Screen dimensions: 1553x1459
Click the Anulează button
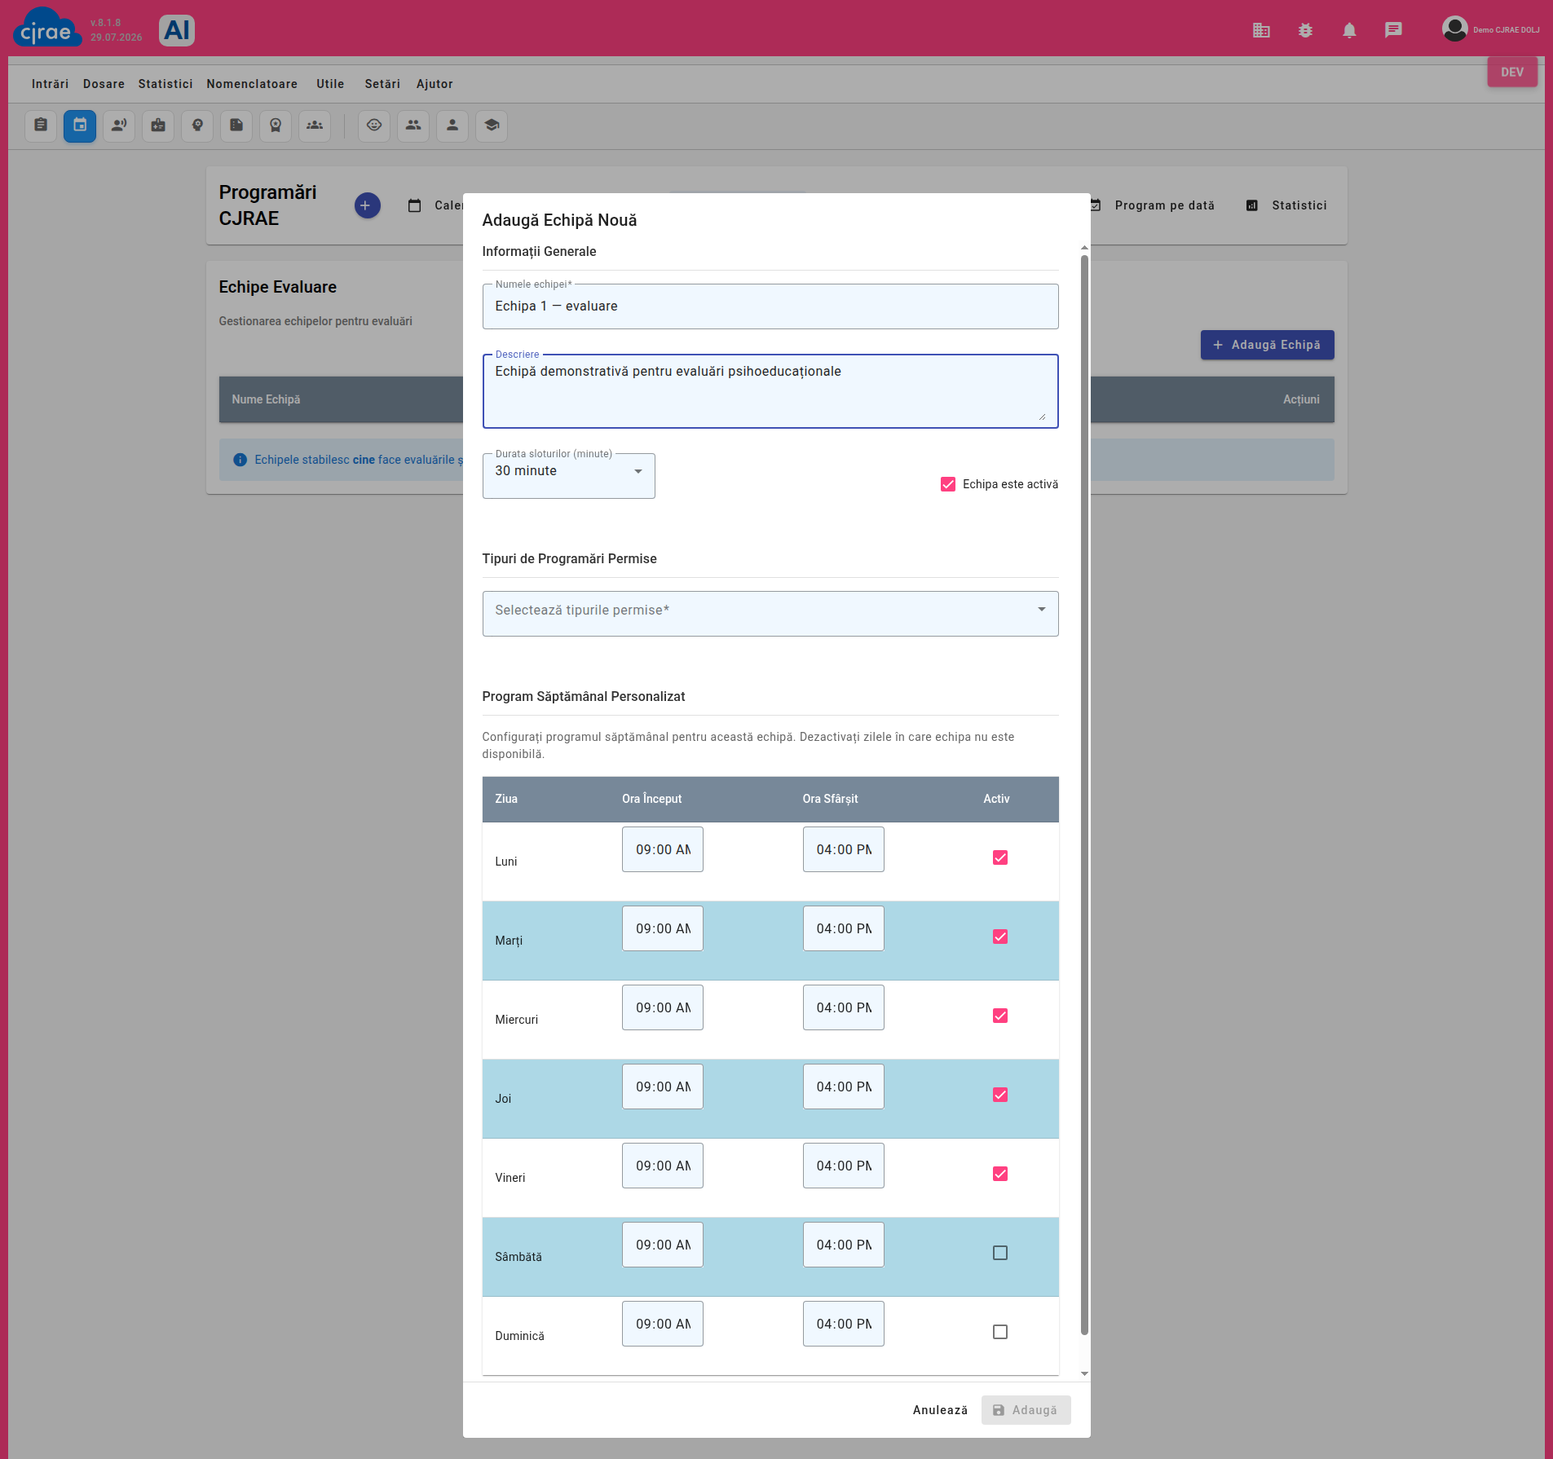coord(940,1410)
